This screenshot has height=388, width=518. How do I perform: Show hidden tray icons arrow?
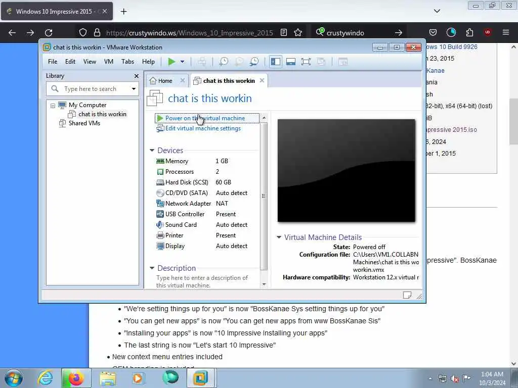[x=430, y=379]
